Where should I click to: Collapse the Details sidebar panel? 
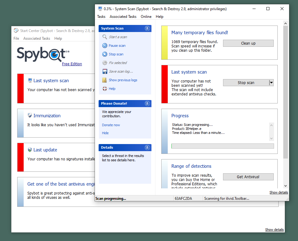point(147,147)
